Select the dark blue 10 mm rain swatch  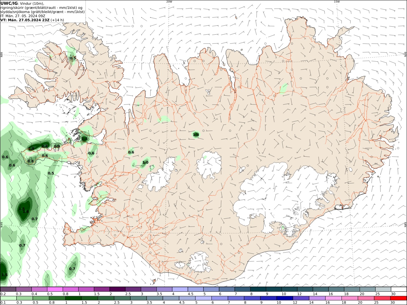click(285, 298)
